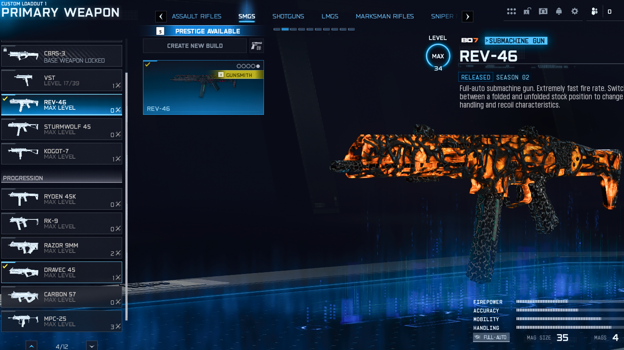The height and width of the screenshot is (350, 624).
Task: Click the open padlock icon in top bar
Action: coord(527,11)
